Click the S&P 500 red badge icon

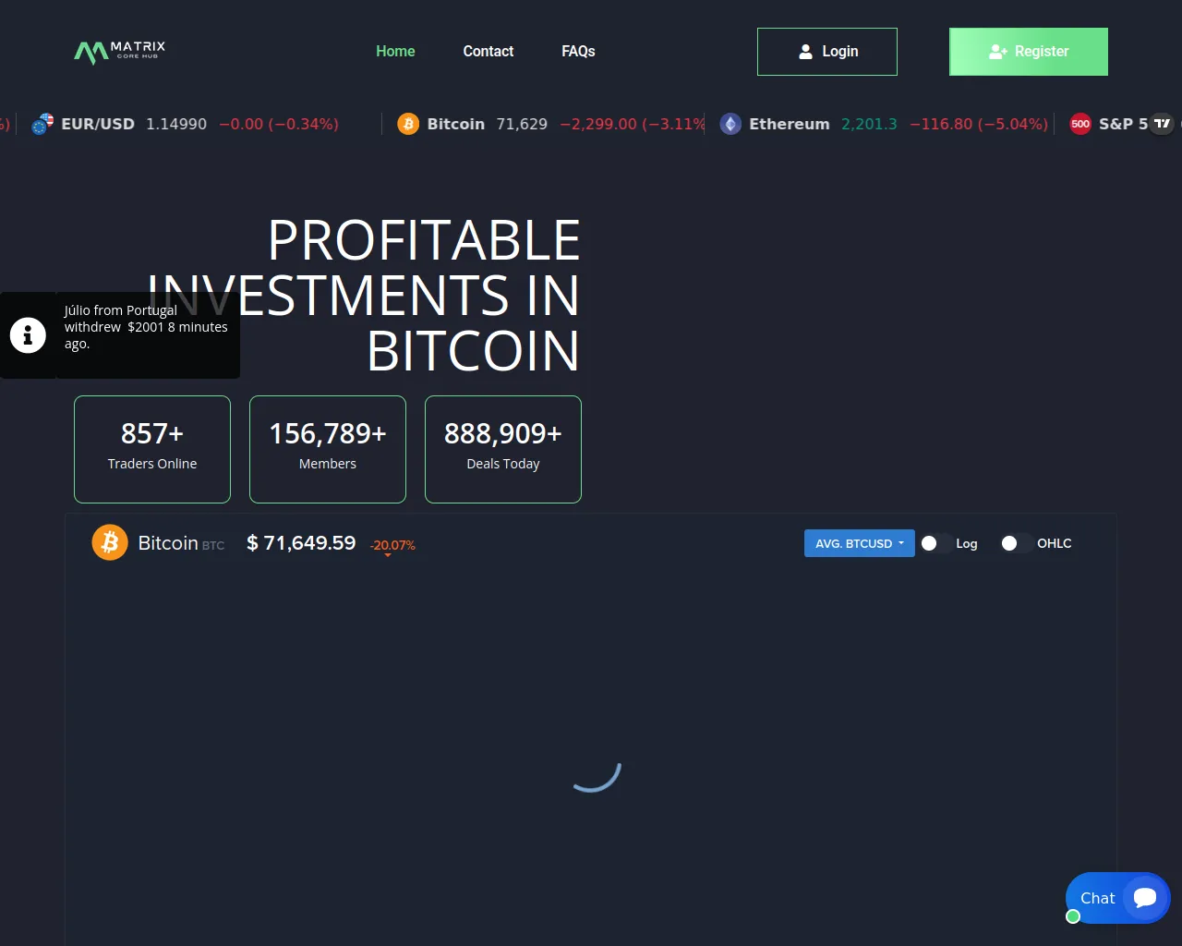[1080, 124]
